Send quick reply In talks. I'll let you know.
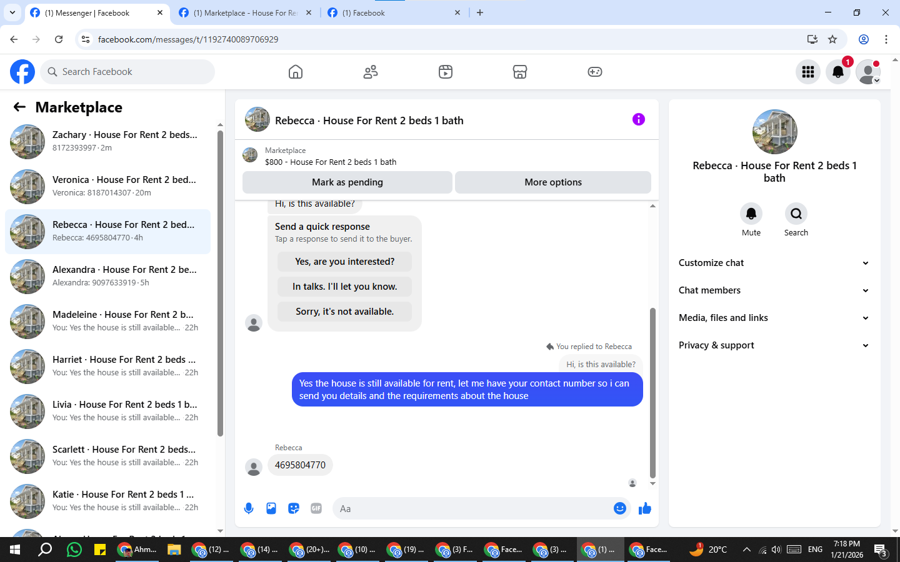Screen dimensions: 900x562 click(345, 287)
